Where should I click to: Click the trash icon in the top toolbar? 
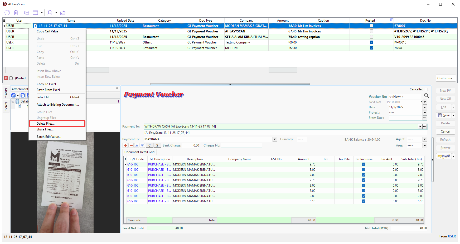(16, 13)
